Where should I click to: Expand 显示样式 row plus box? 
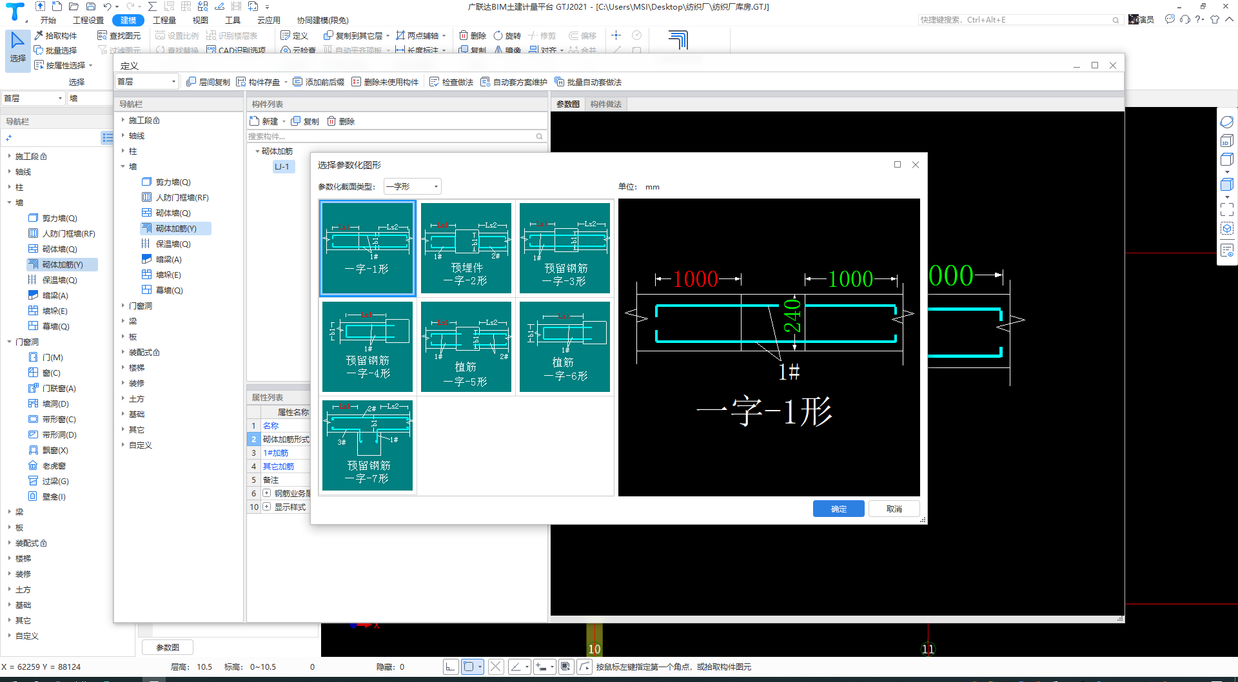266,507
